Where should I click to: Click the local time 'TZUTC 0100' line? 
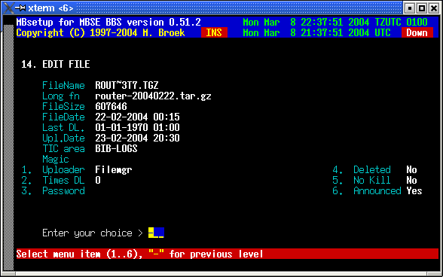[335, 23]
